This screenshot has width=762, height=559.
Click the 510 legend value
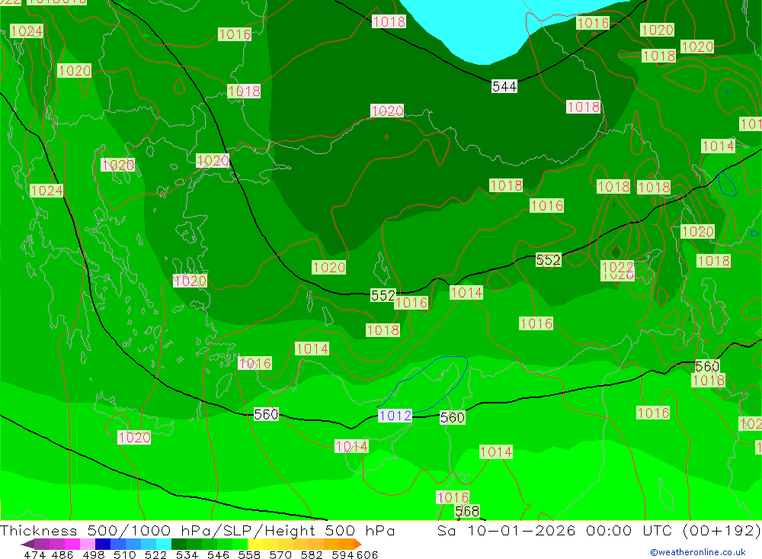[125, 554]
